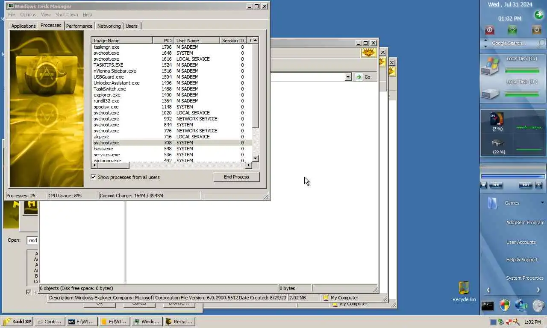Switch to the Networking tab

(109, 26)
